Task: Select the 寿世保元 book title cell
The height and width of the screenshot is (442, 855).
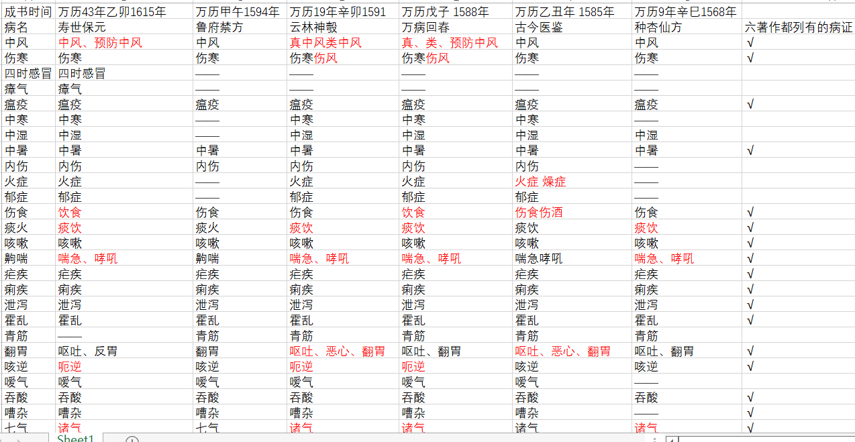Action: coord(124,27)
